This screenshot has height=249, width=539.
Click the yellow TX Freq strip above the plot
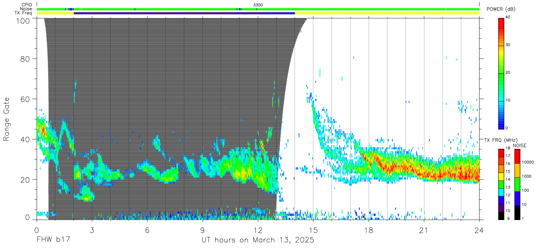click(x=258, y=13)
